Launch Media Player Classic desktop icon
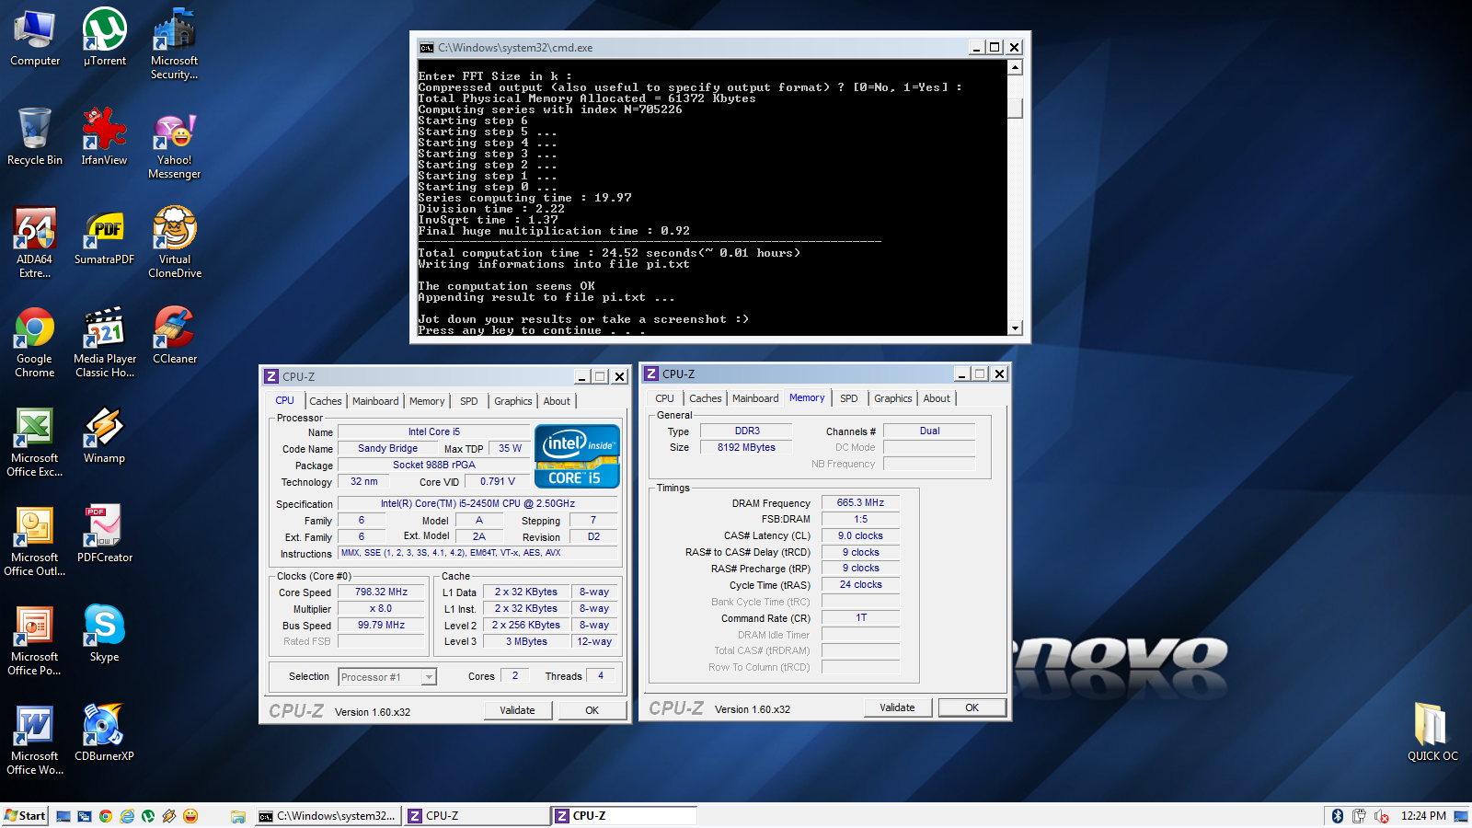 pos(105,342)
